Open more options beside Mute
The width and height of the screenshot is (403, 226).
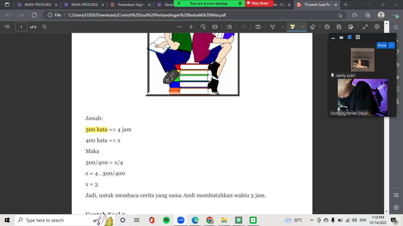coord(391,45)
